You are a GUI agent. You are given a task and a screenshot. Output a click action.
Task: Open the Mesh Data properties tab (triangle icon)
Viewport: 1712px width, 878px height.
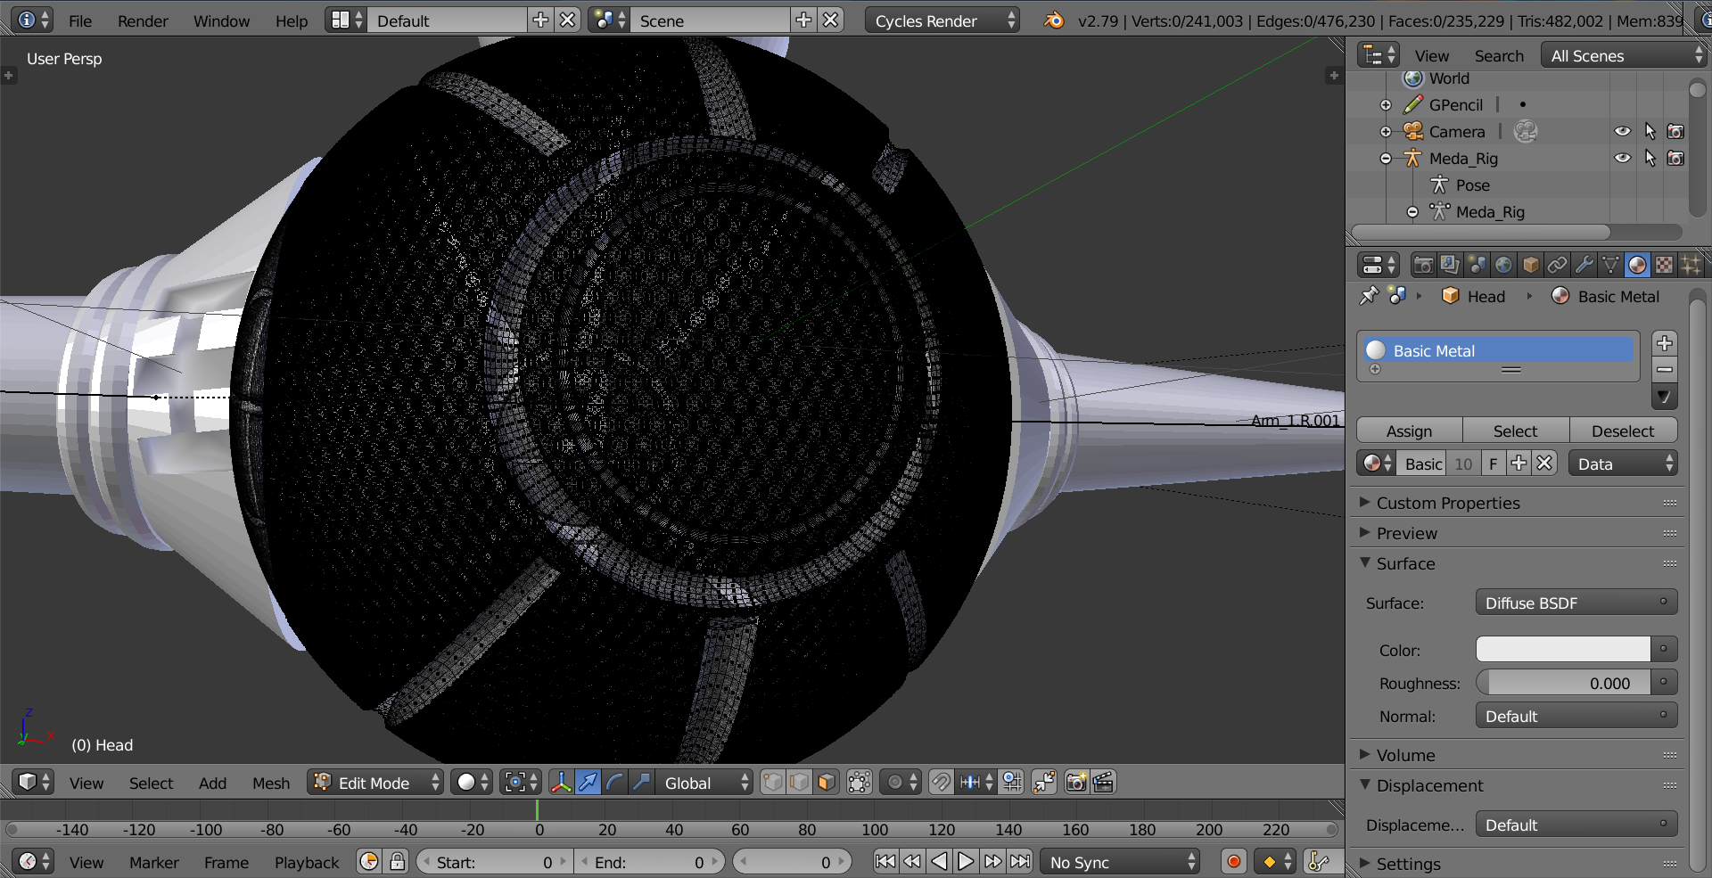[1610, 265]
